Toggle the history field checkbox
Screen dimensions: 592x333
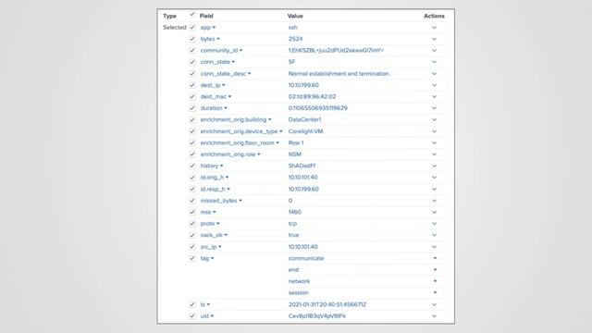(192, 166)
